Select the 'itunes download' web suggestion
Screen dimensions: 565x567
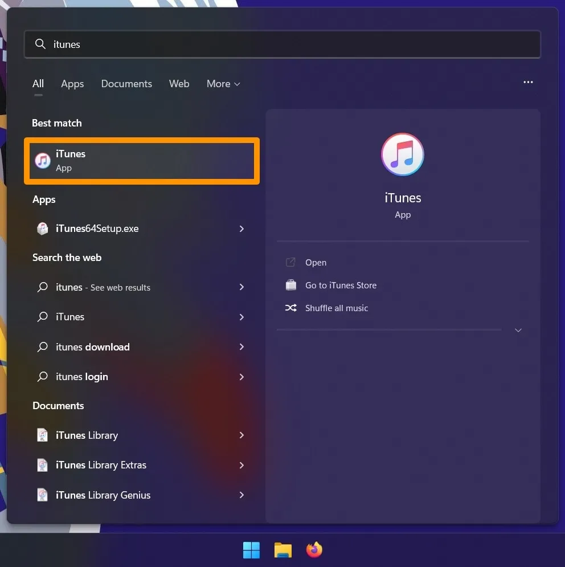(x=142, y=347)
